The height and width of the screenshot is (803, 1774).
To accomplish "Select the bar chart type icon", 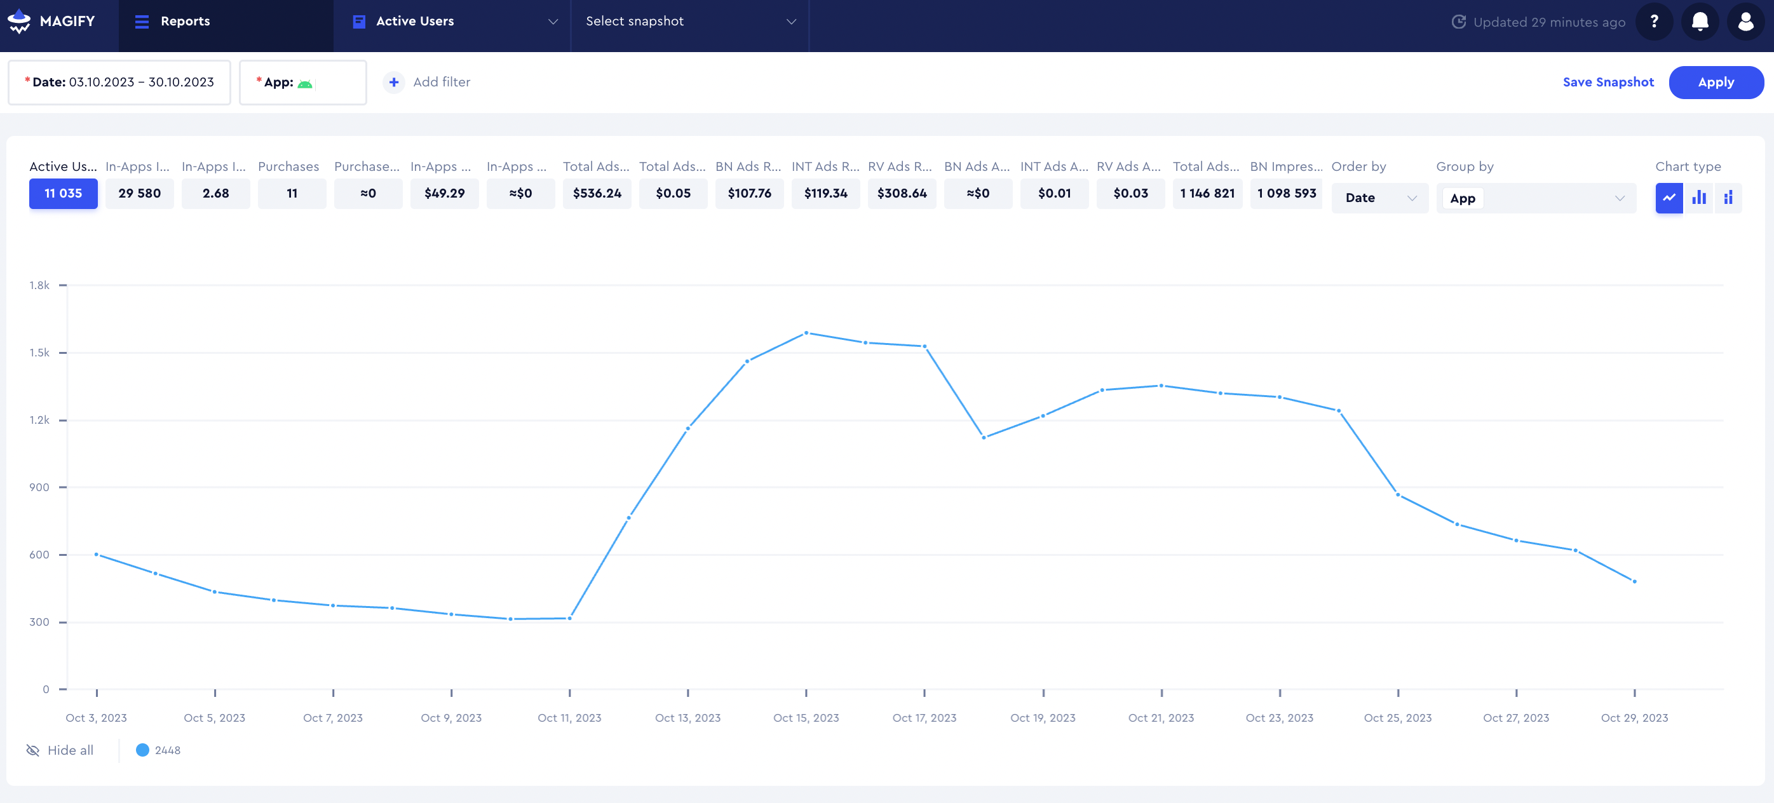I will [1698, 198].
